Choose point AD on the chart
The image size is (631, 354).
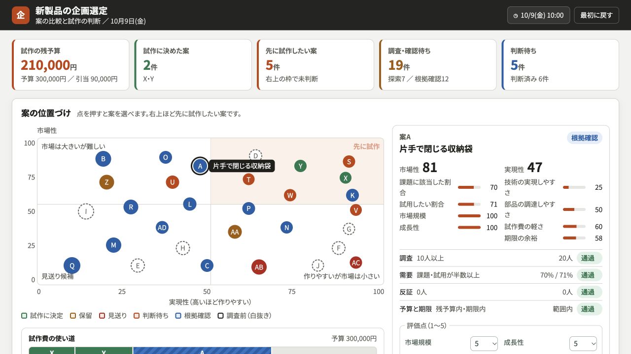pyautogui.click(x=162, y=228)
